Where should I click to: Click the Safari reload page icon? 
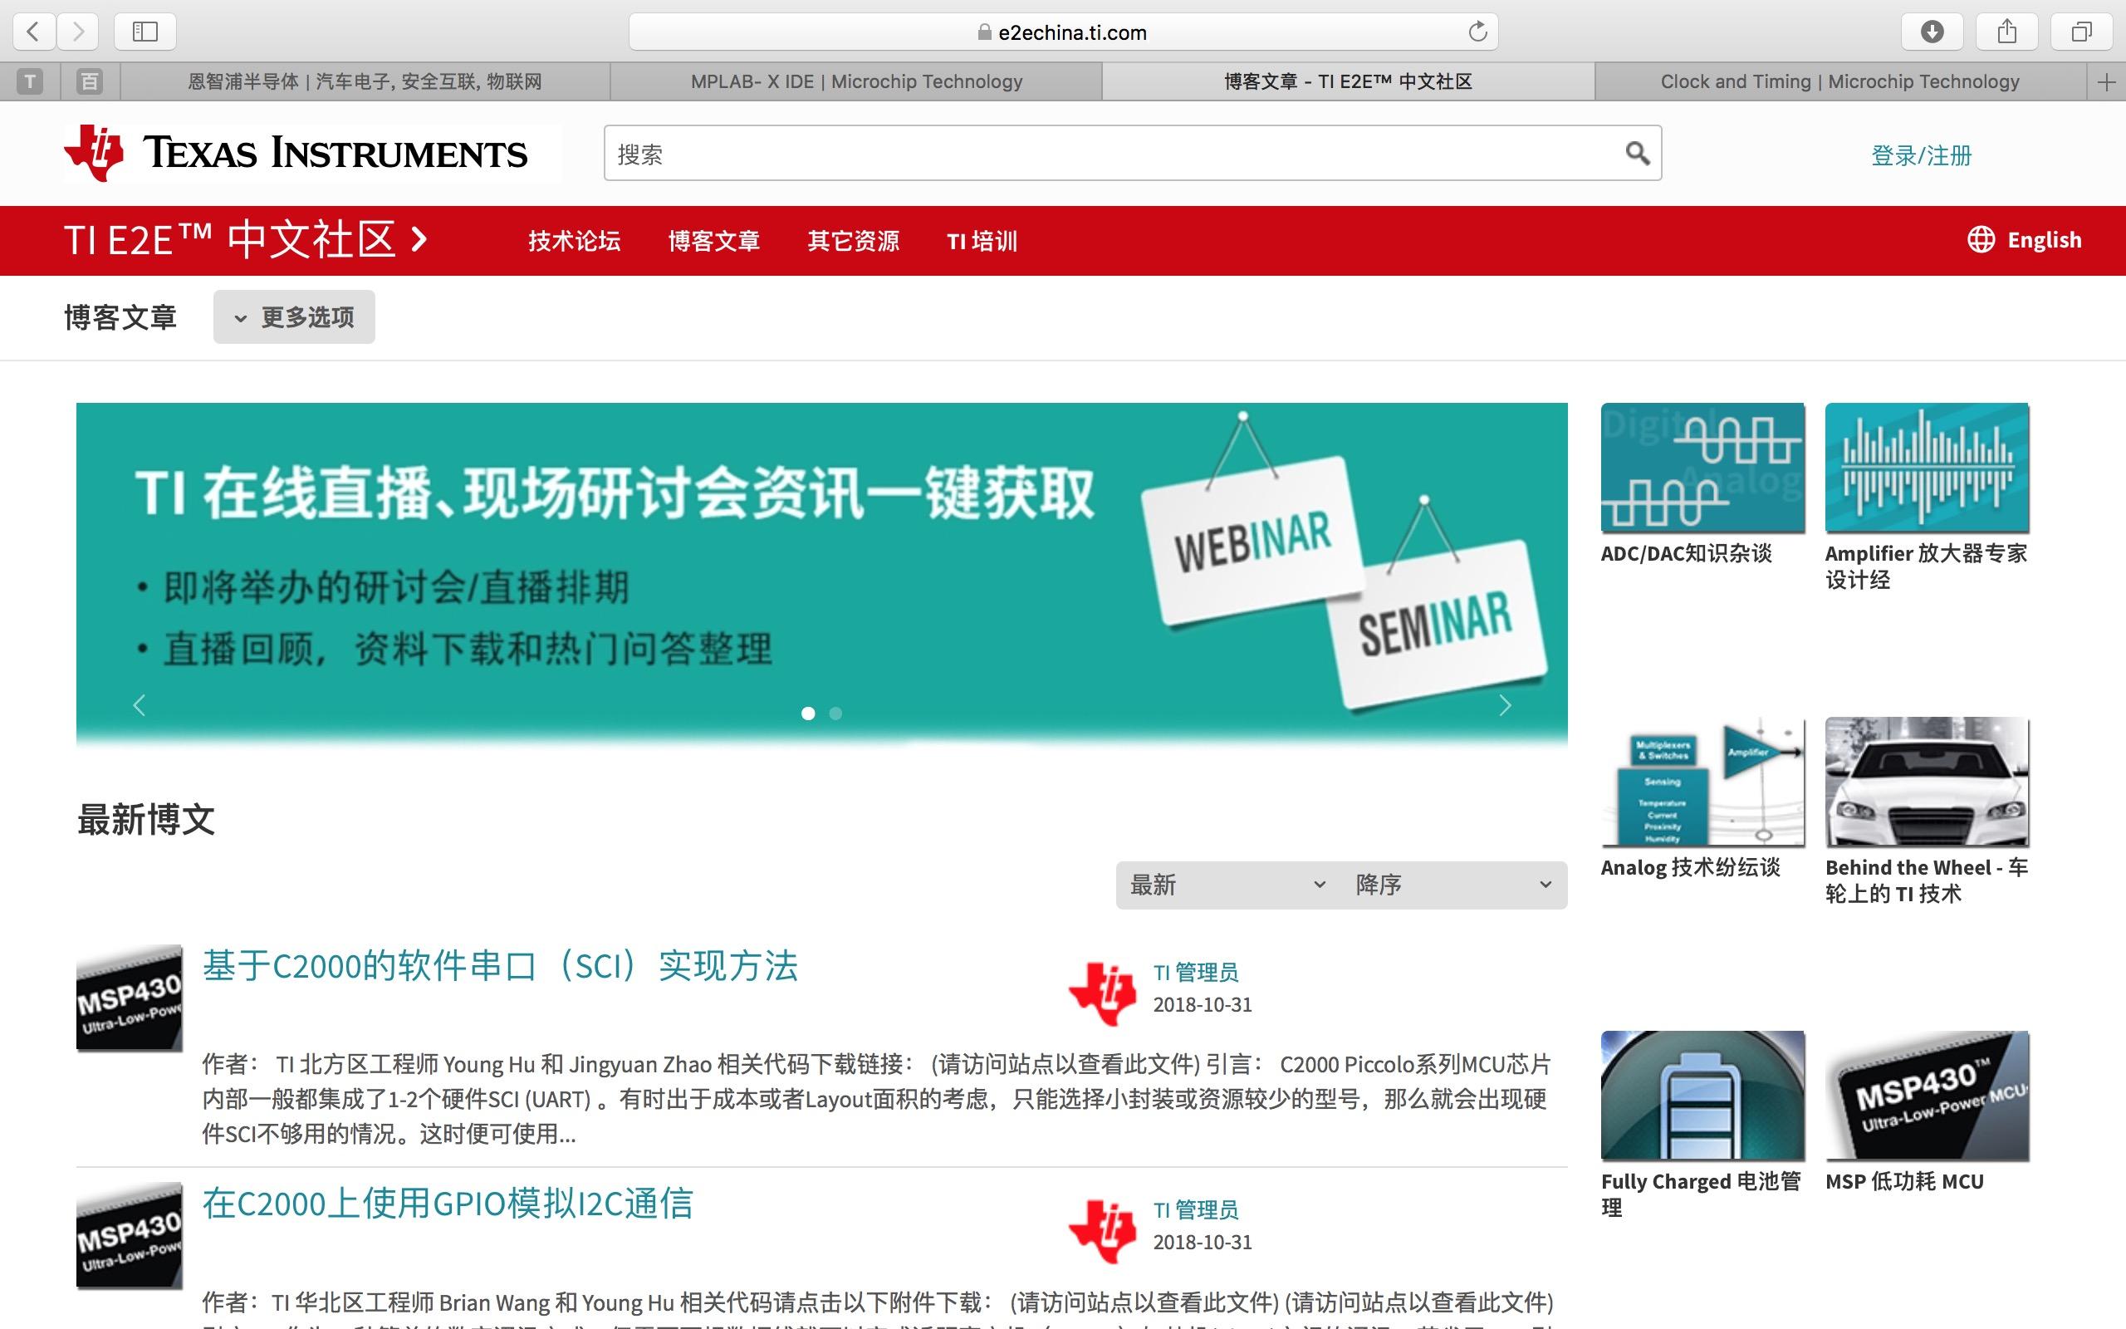(1477, 32)
